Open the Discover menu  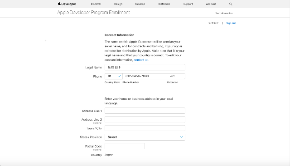(x=96, y=4)
